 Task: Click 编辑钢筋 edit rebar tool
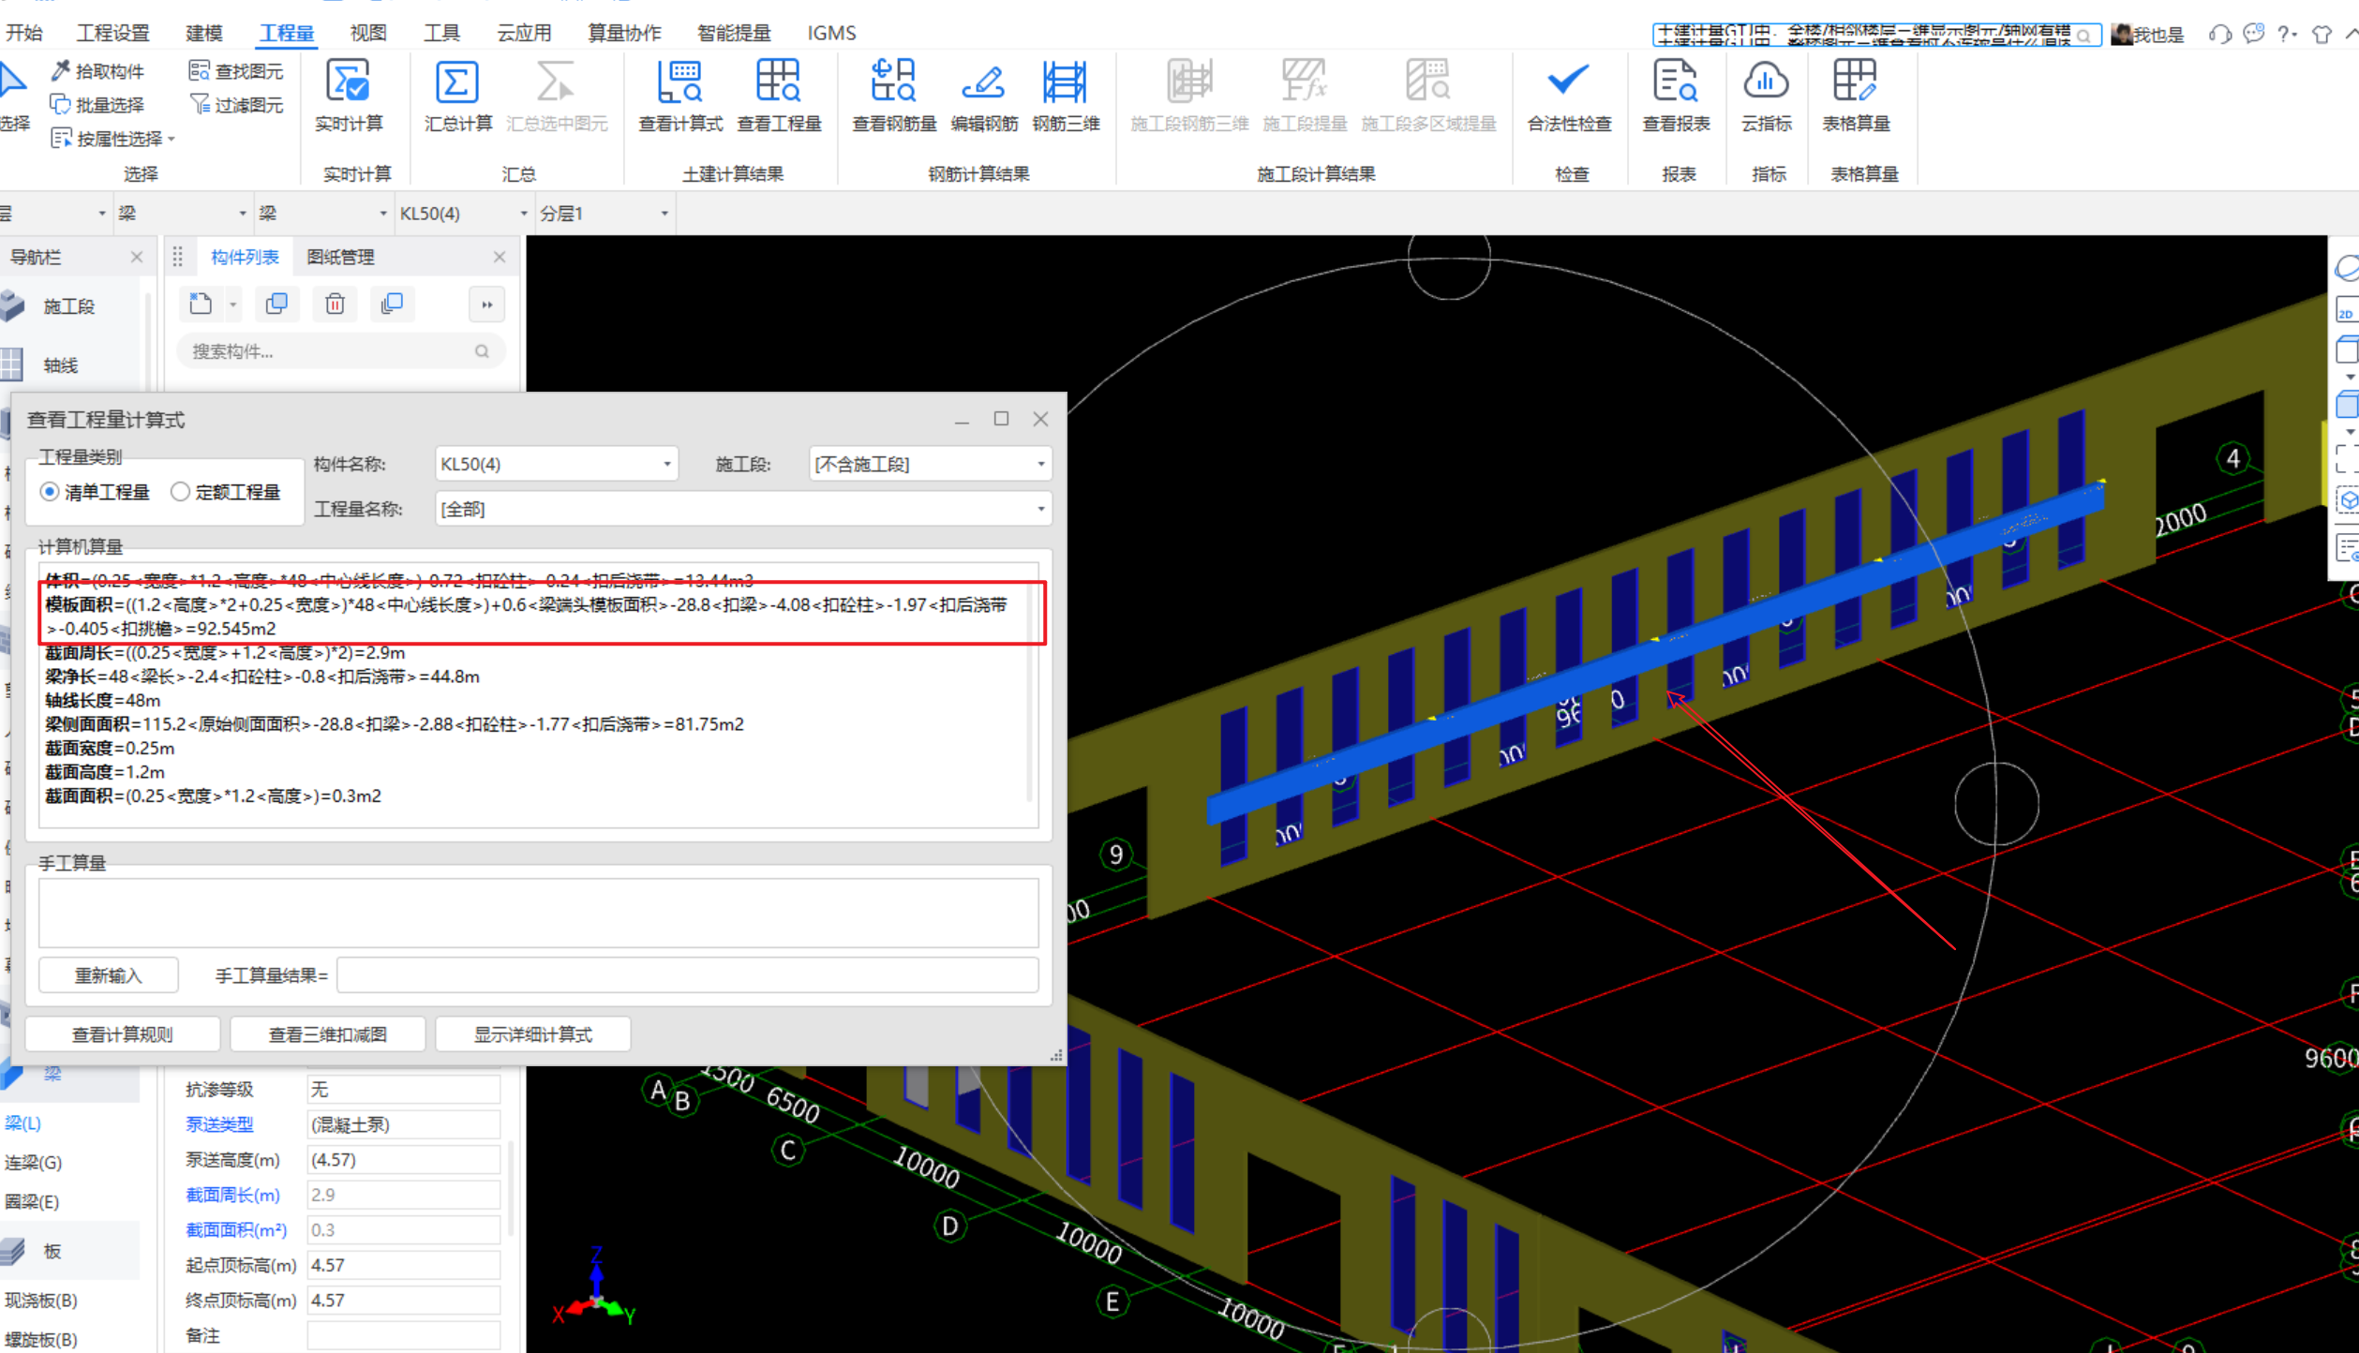984,96
